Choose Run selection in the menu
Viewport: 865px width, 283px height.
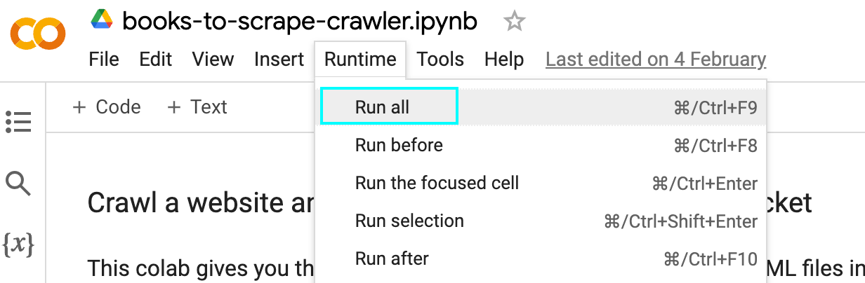click(409, 221)
